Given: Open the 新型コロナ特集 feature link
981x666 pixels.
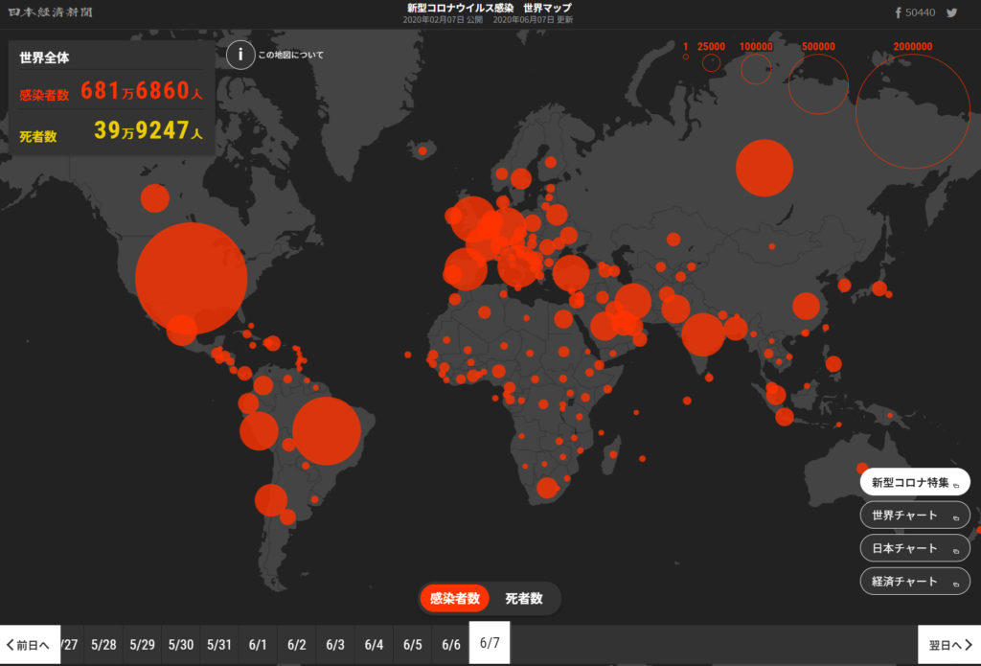Looking at the screenshot, I should 914,483.
